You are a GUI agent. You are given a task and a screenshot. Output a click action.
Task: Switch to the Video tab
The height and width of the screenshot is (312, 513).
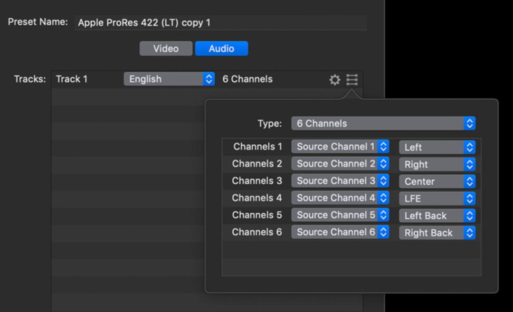166,48
